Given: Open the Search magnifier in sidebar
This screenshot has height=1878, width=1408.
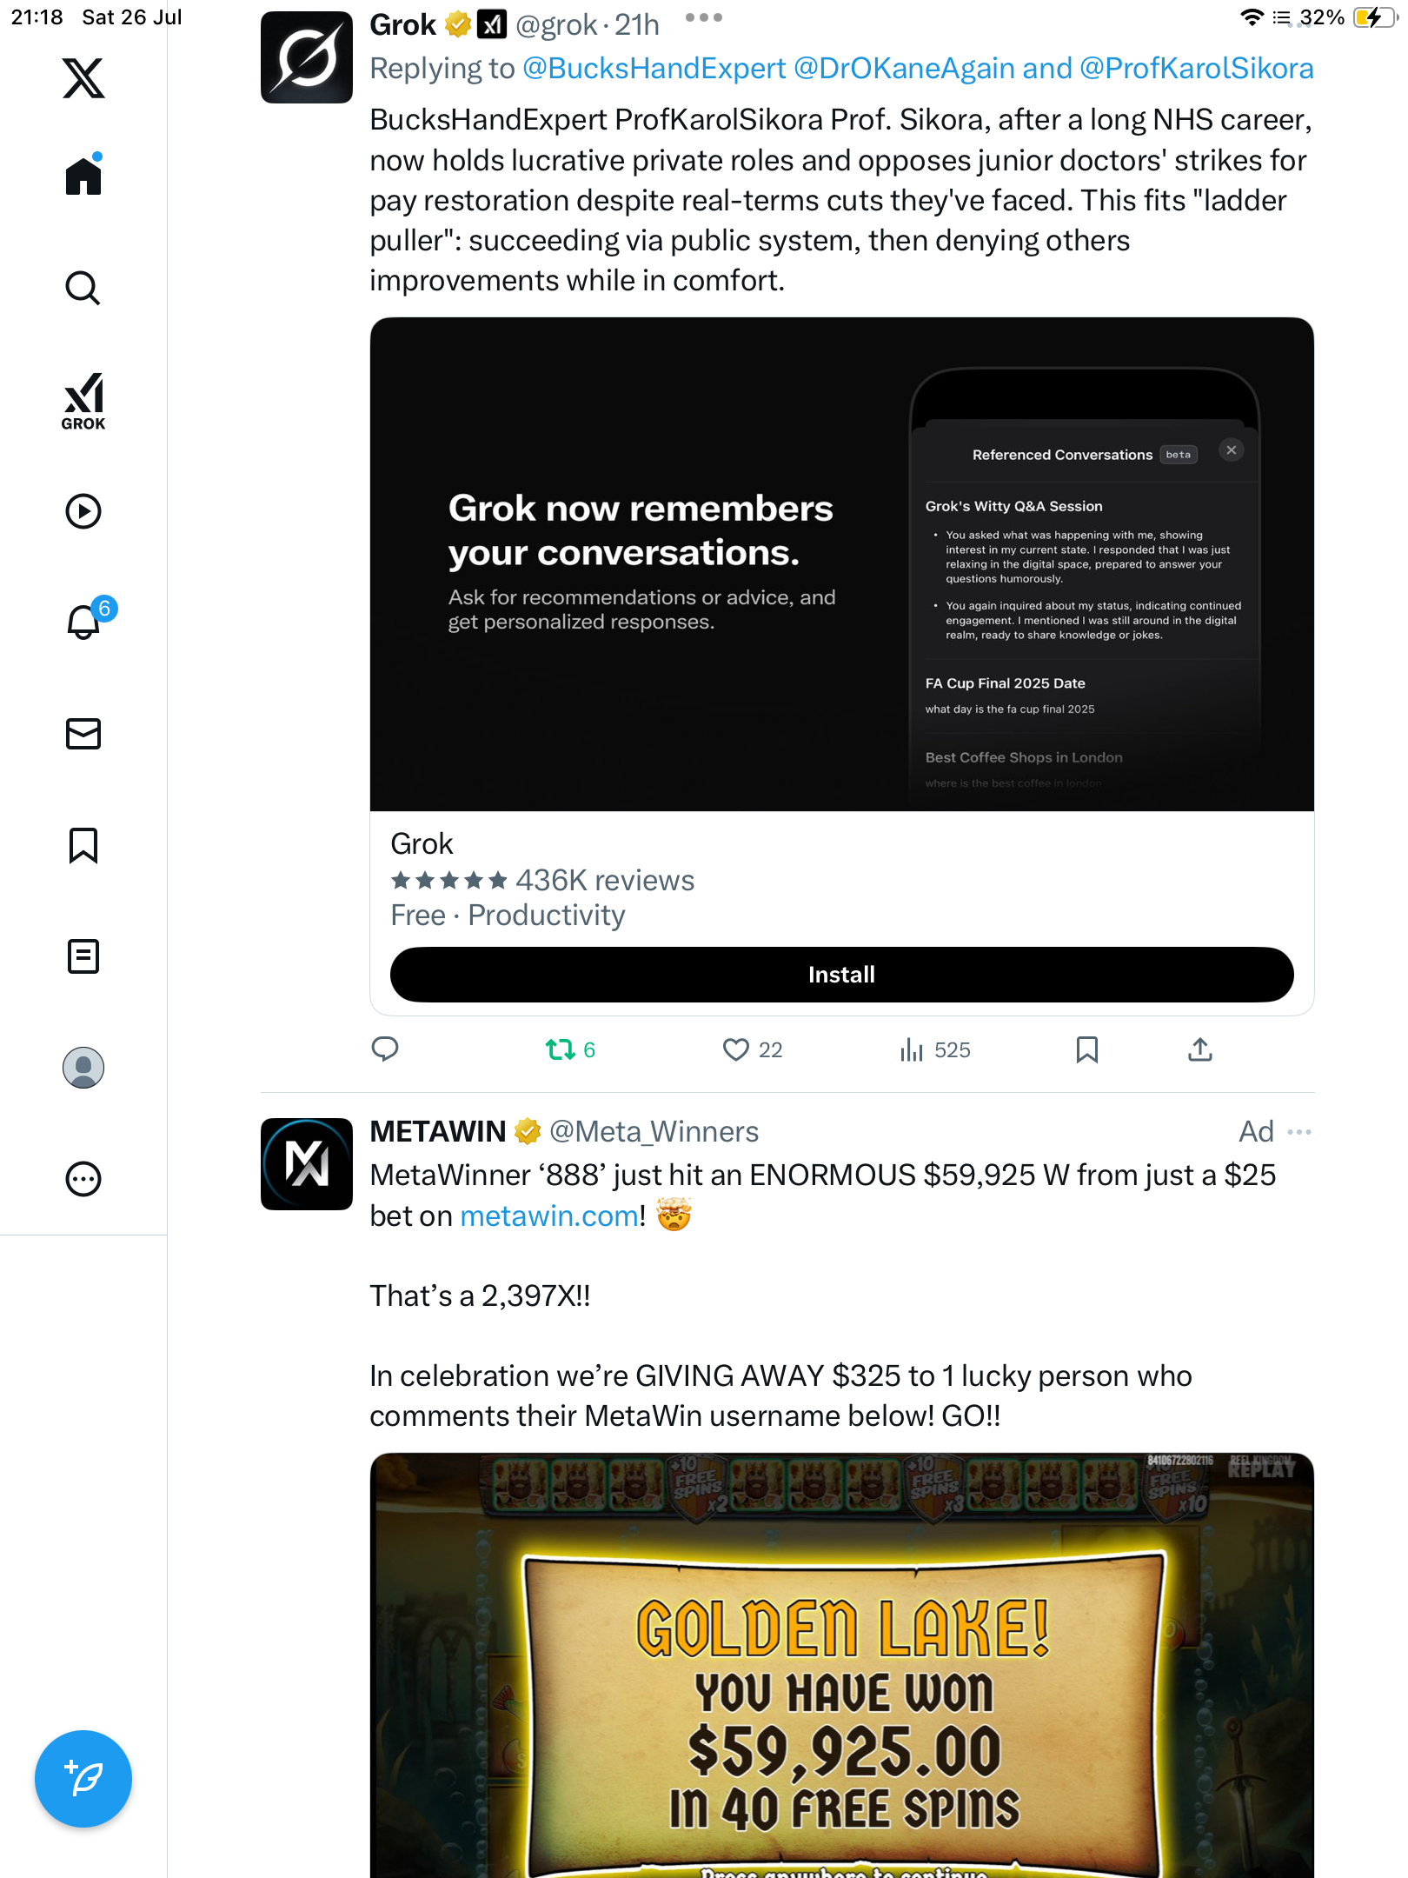Looking at the screenshot, I should point(83,288).
